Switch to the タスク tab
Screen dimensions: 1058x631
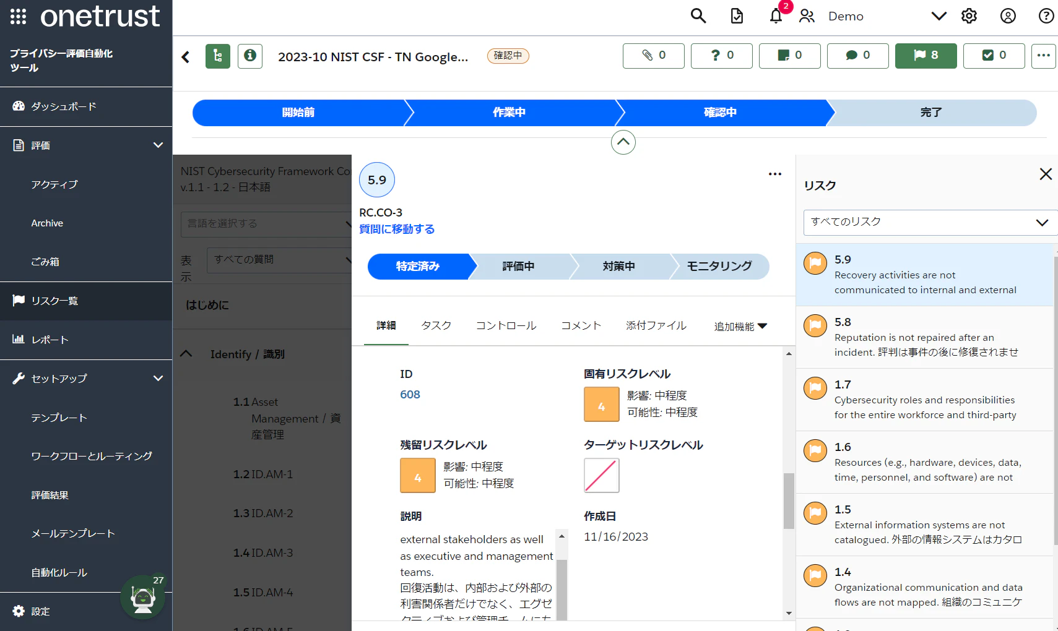pos(436,325)
